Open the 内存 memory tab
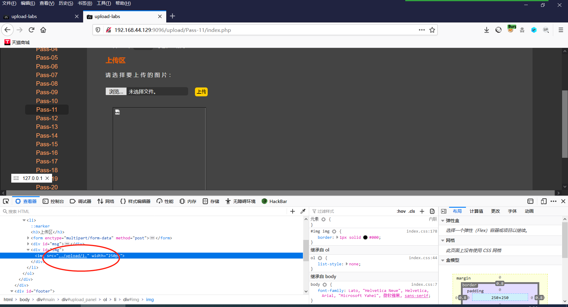This screenshot has width=568, height=307. [x=188, y=202]
